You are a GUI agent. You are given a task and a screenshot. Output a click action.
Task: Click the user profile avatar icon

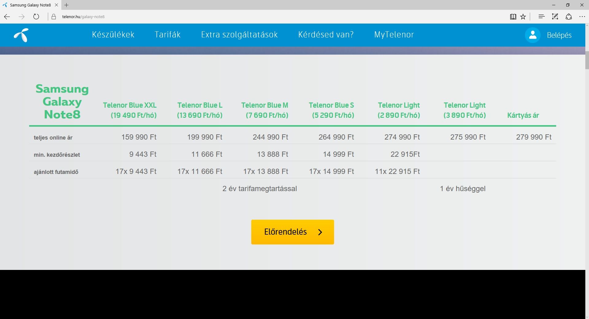tap(533, 35)
